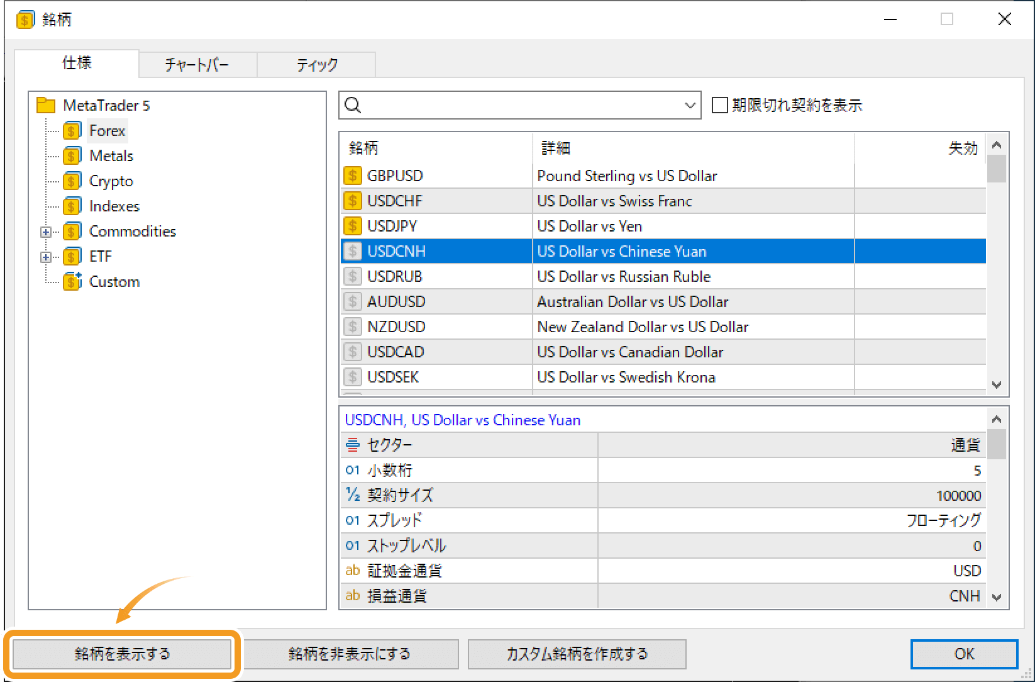The height and width of the screenshot is (682, 1035).
Task: Click the Commodities group icon
Action: point(72,232)
